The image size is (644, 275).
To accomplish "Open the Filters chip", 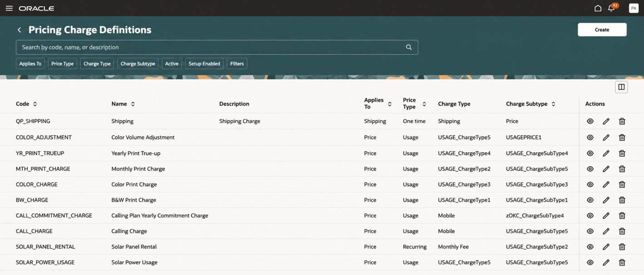I will point(237,64).
